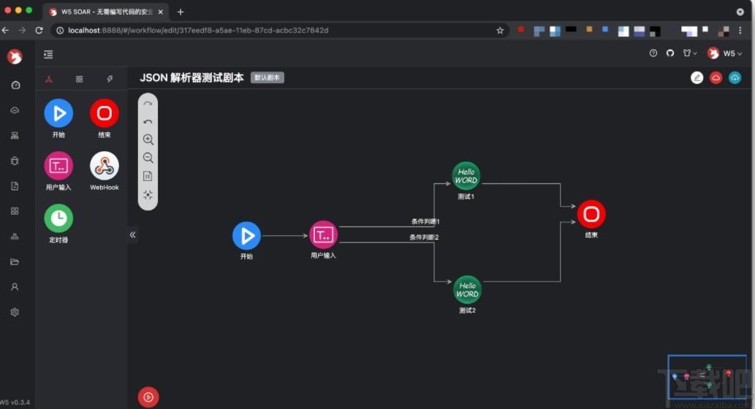Open the cloud icon in the left sidebar

pos(15,110)
